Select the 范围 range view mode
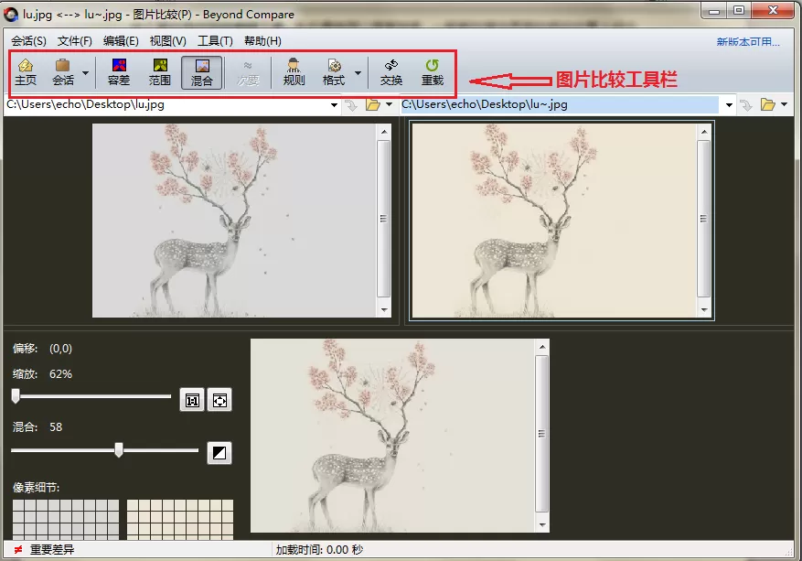This screenshot has width=802, height=561. (x=160, y=71)
